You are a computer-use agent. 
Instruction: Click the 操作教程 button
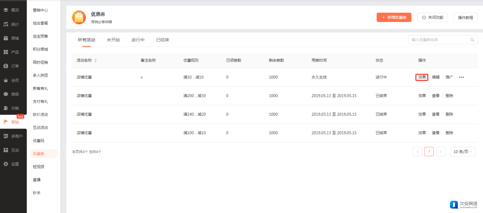coord(466,17)
